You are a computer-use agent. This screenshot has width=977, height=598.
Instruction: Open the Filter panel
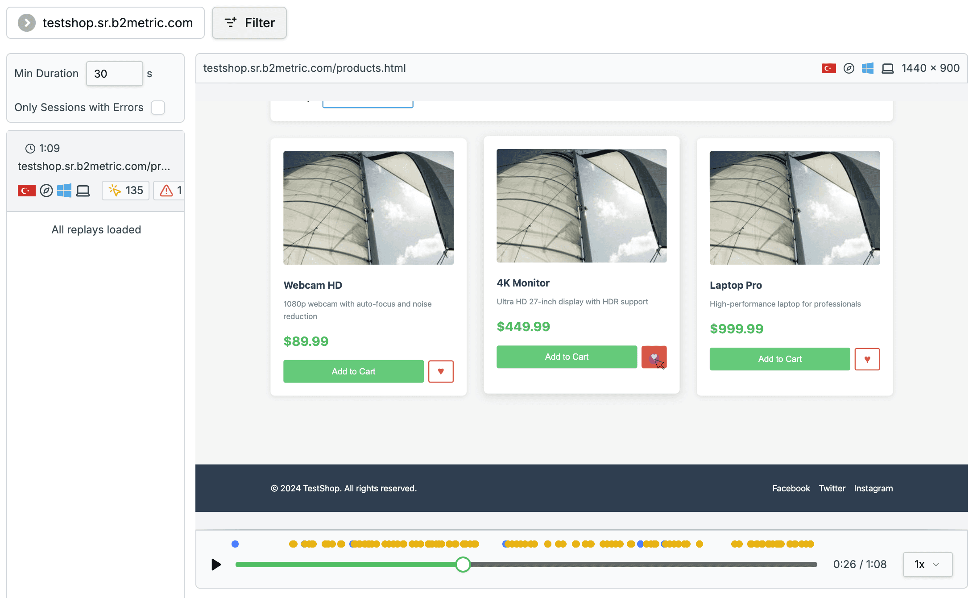coord(249,23)
